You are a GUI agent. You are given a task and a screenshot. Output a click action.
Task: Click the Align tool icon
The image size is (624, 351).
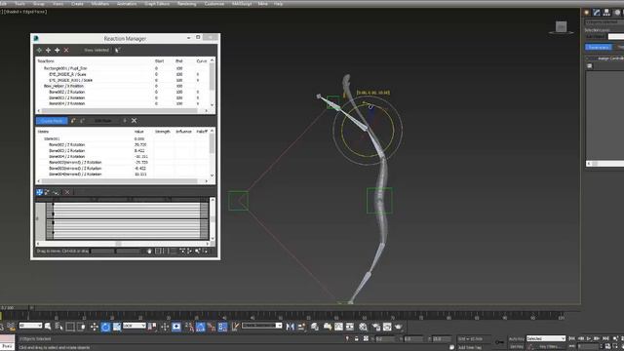click(x=301, y=327)
